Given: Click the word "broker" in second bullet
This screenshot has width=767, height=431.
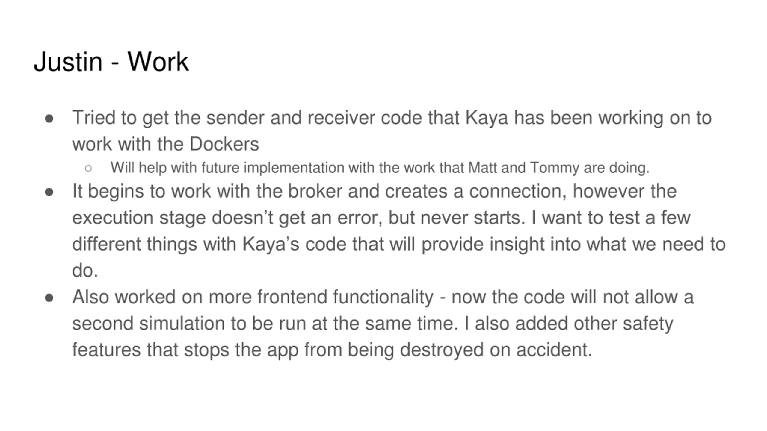Looking at the screenshot, I should click(x=315, y=191).
